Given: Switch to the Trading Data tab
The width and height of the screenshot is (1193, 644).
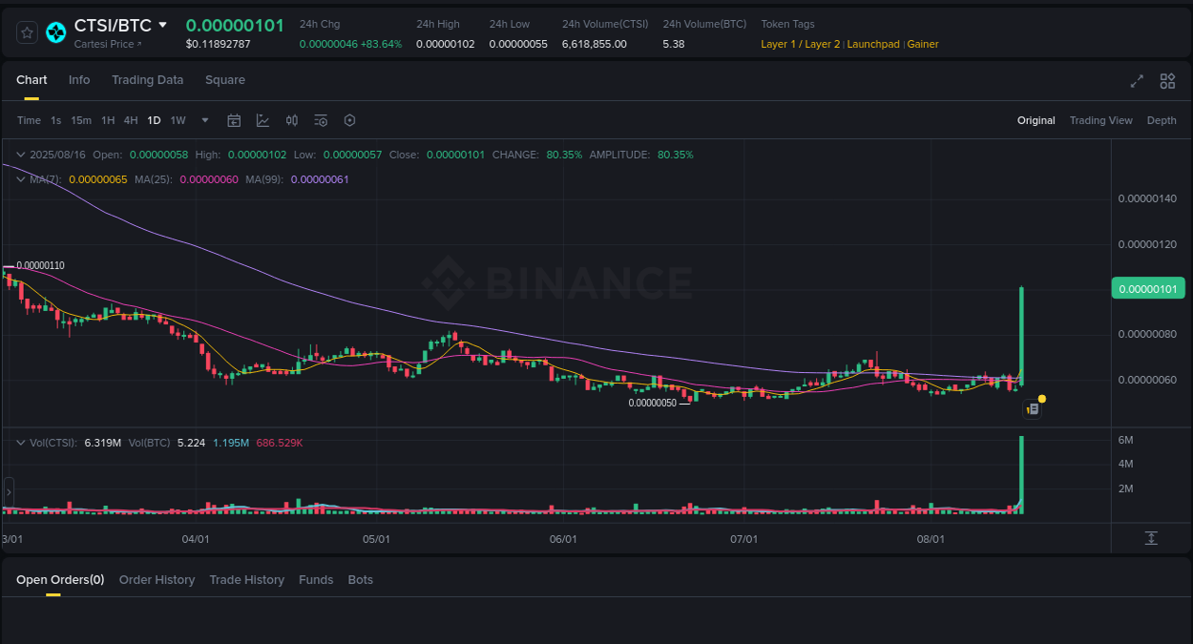Looking at the screenshot, I should (147, 80).
